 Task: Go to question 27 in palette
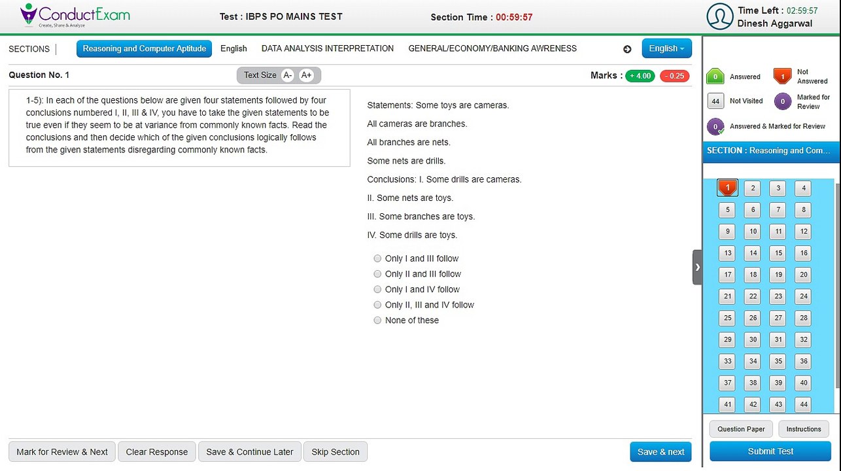point(778,318)
